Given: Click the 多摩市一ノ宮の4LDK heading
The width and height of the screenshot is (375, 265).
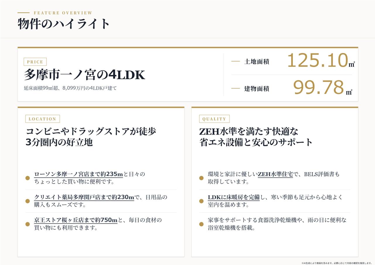Looking at the screenshot, I should click(x=84, y=75).
